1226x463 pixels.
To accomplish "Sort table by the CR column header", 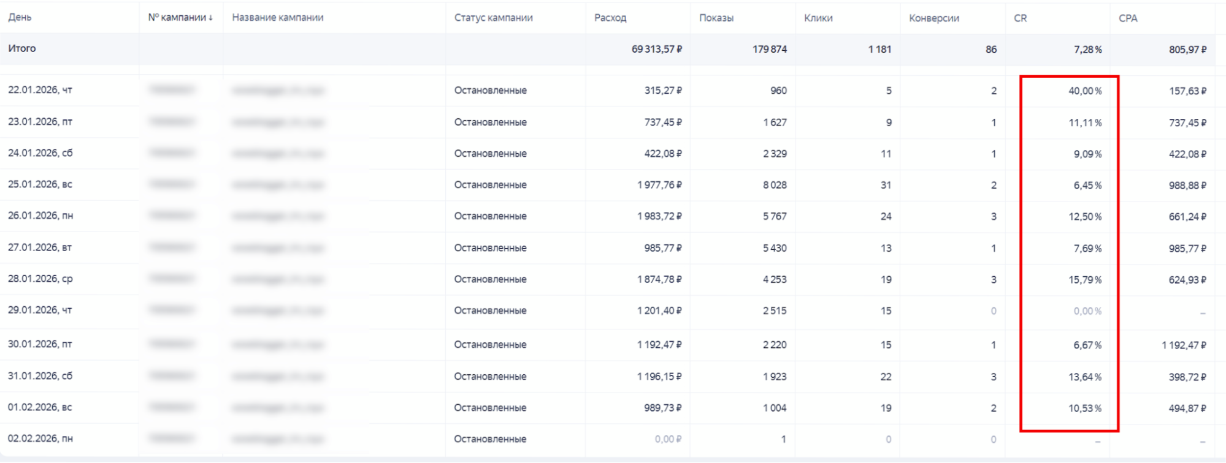I will click(1021, 18).
